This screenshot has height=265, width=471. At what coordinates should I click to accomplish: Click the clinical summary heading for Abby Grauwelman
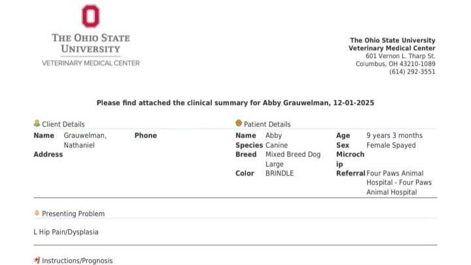click(235, 103)
